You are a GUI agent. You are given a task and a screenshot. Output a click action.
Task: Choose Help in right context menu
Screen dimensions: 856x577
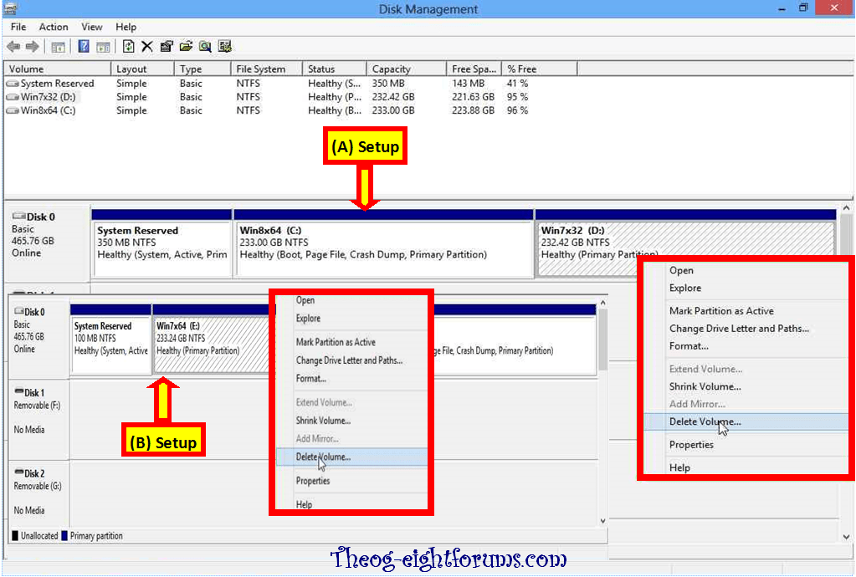(746, 467)
